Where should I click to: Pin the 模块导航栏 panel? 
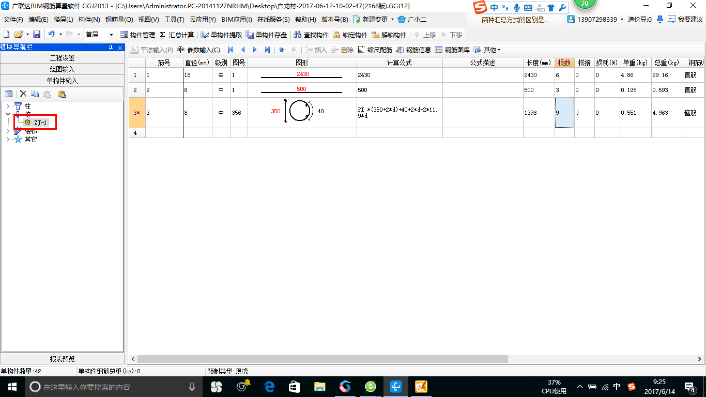pyautogui.click(x=111, y=48)
